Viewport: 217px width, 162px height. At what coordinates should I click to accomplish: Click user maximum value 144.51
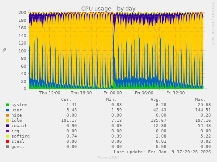point(203,110)
